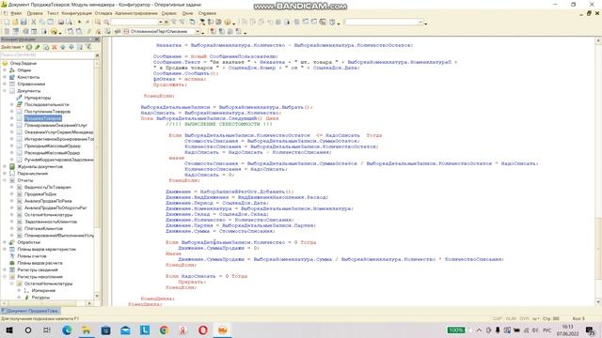Select РасходныйКассовыйОрдер in the tree
Screen dimensions: 602x338
click(53, 153)
